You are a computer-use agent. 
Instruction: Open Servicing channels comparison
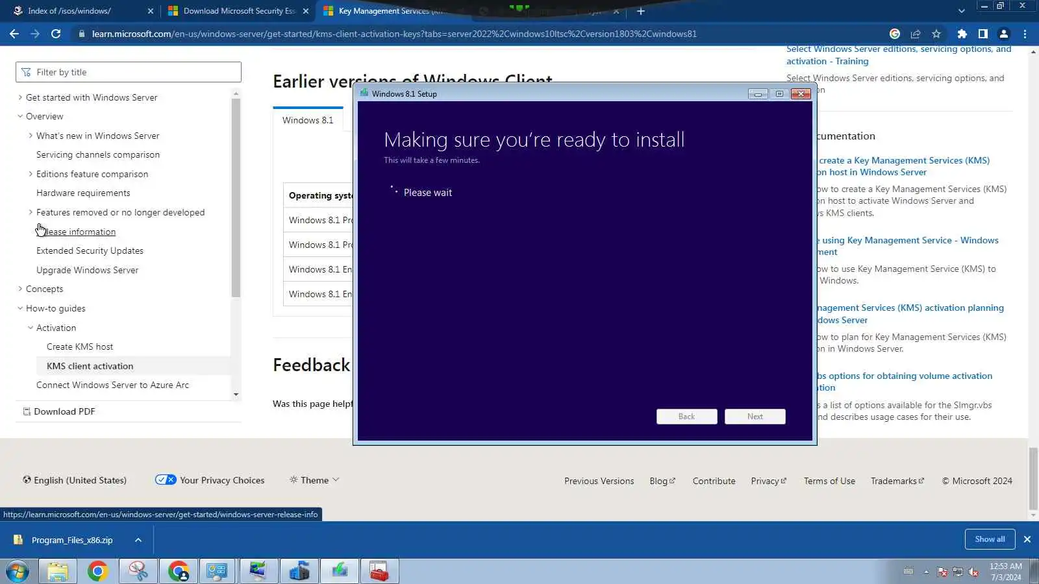98,154
